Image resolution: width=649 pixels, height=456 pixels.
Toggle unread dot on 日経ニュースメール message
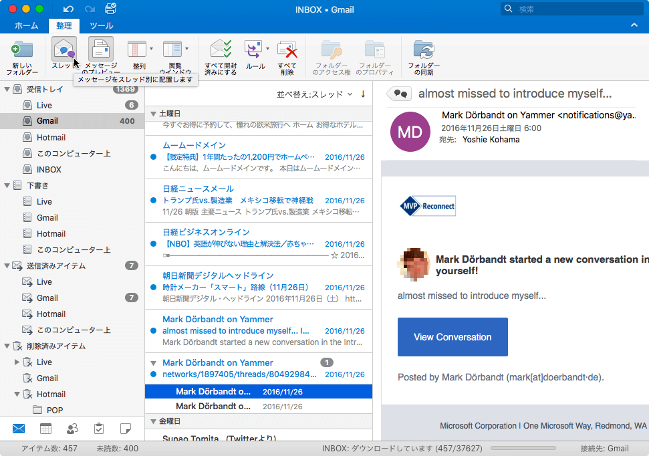click(153, 201)
